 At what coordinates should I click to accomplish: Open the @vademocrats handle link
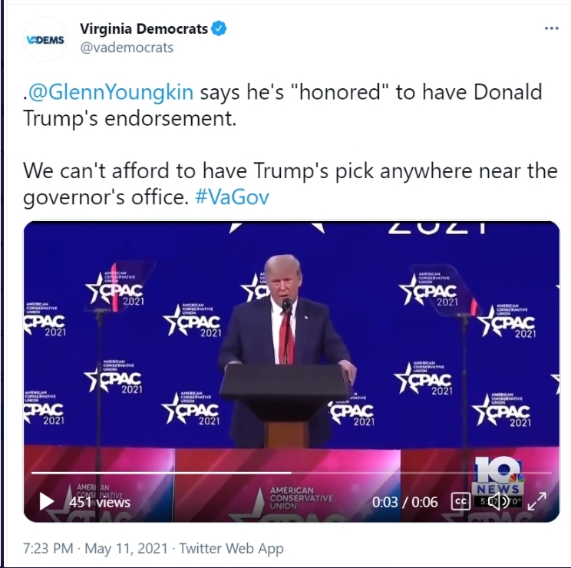coord(127,48)
